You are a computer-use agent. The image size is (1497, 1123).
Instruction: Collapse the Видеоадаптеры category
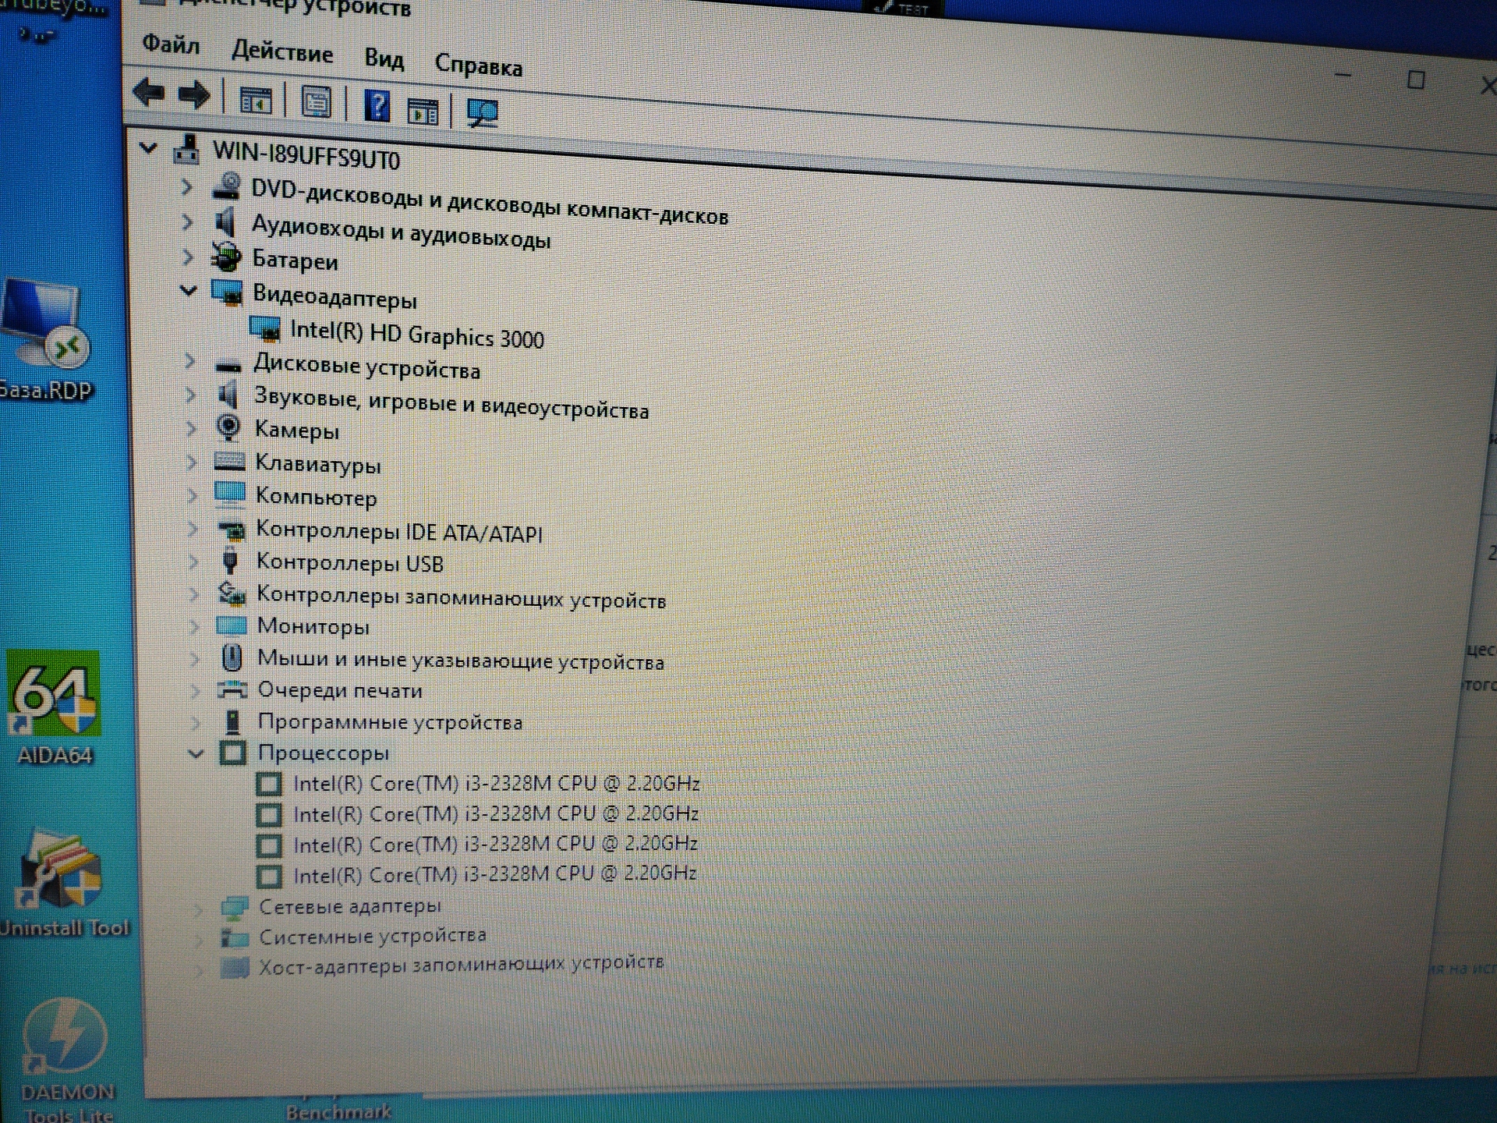click(x=188, y=291)
